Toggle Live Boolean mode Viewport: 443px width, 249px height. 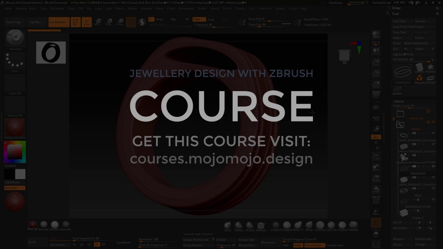pyautogui.click(x=59, y=22)
